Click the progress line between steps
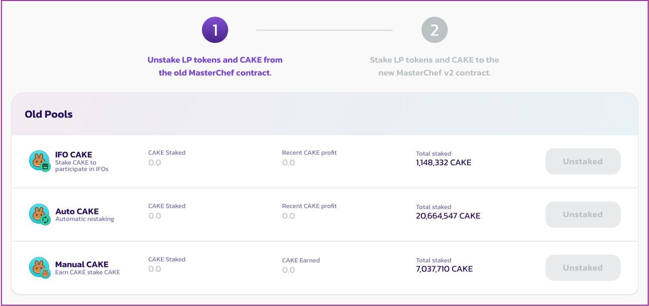 point(324,30)
